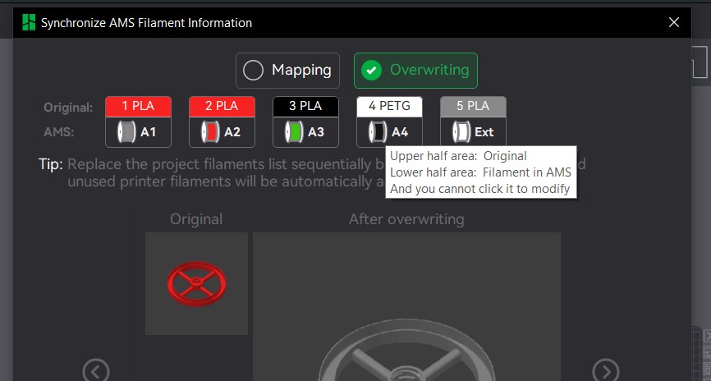Select the Overwriting option
The height and width of the screenshot is (381, 711).
pyautogui.click(x=415, y=71)
